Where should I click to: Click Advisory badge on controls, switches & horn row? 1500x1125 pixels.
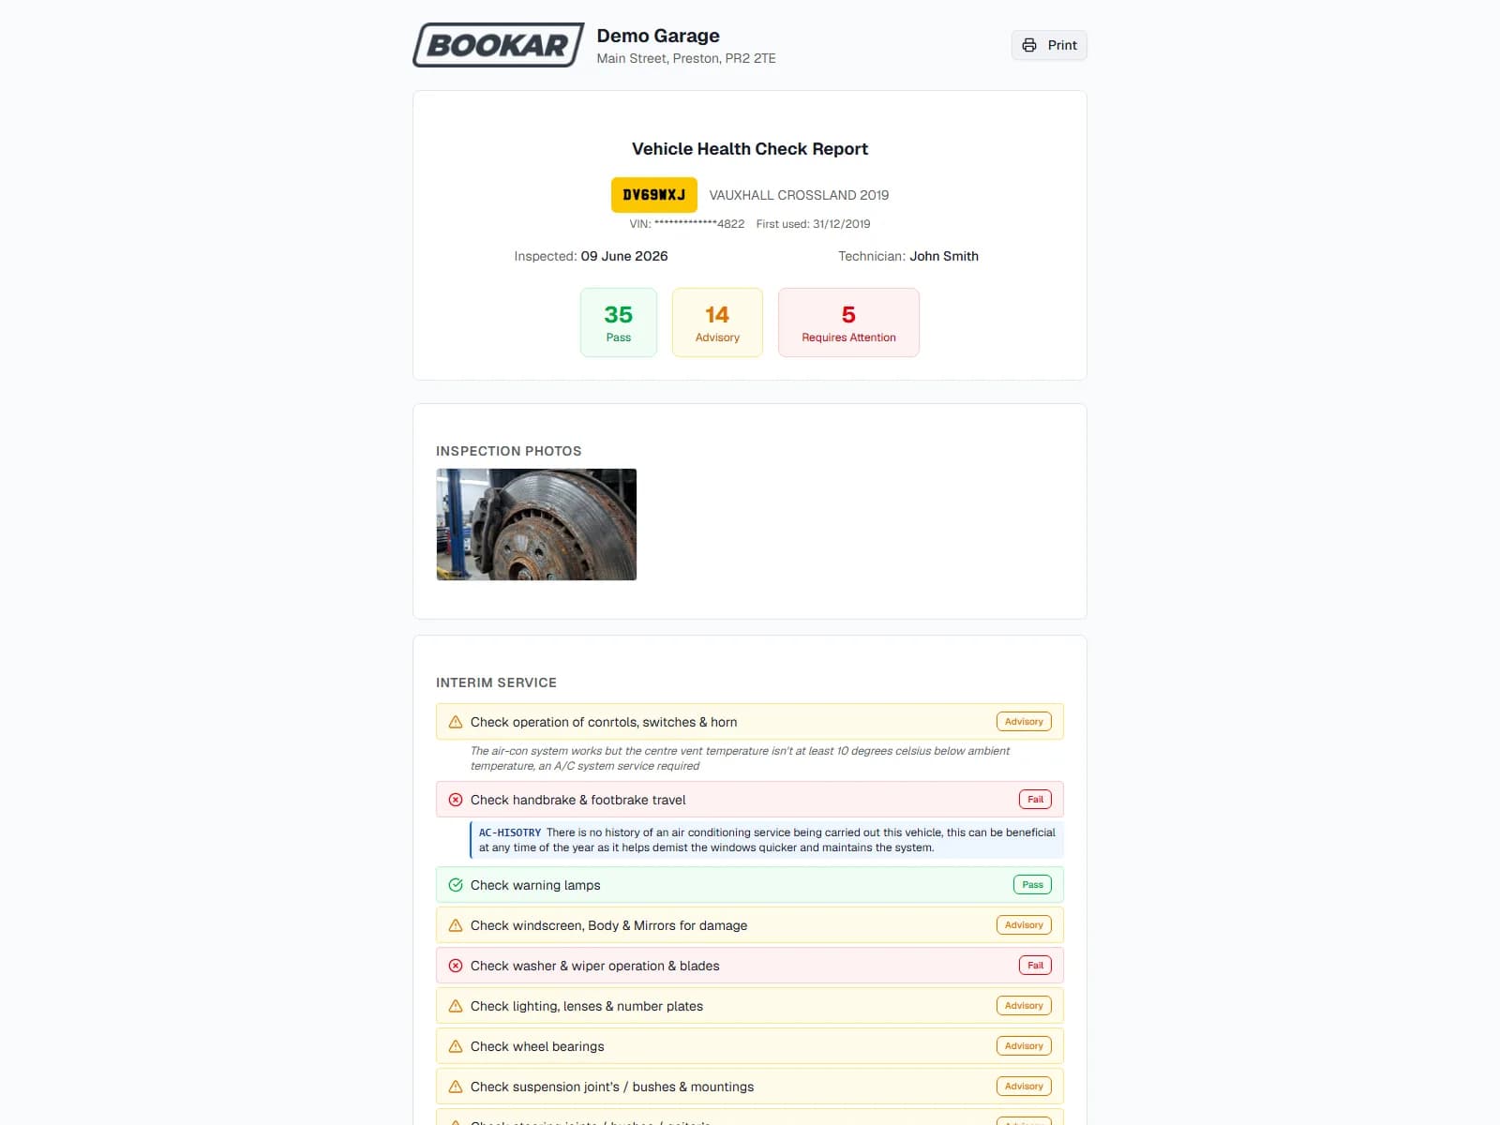1024,722
